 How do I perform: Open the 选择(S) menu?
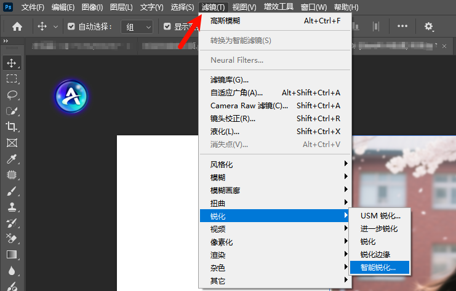(x=182, y=7)
